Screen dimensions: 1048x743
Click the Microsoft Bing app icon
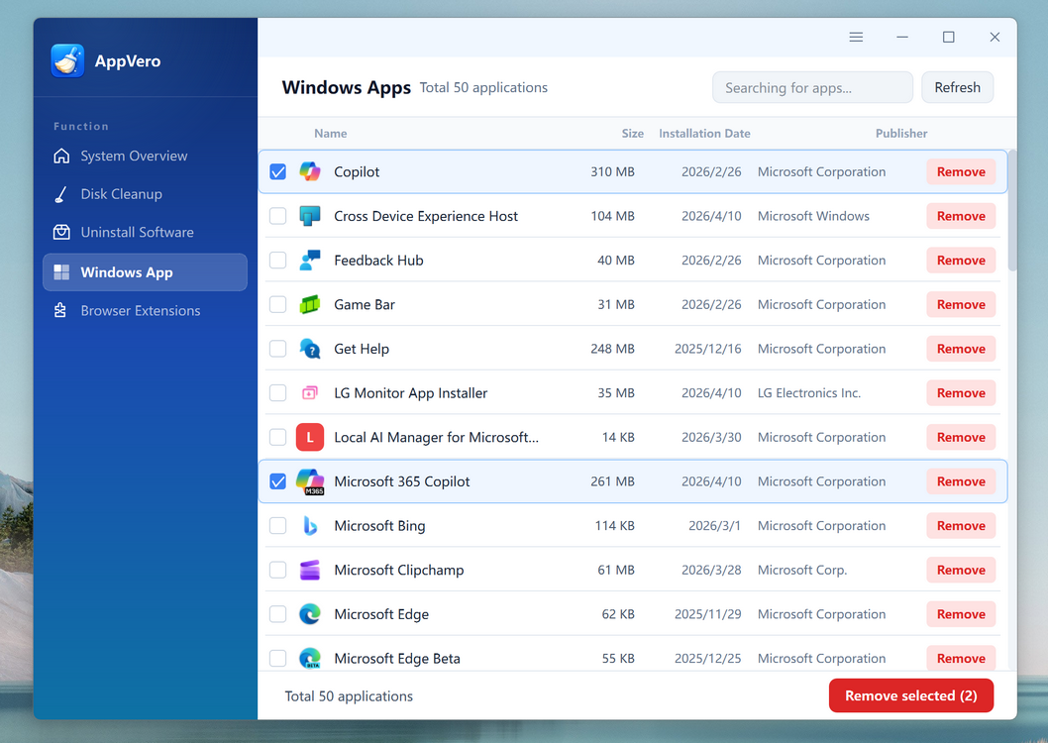[x=310, y=526]
